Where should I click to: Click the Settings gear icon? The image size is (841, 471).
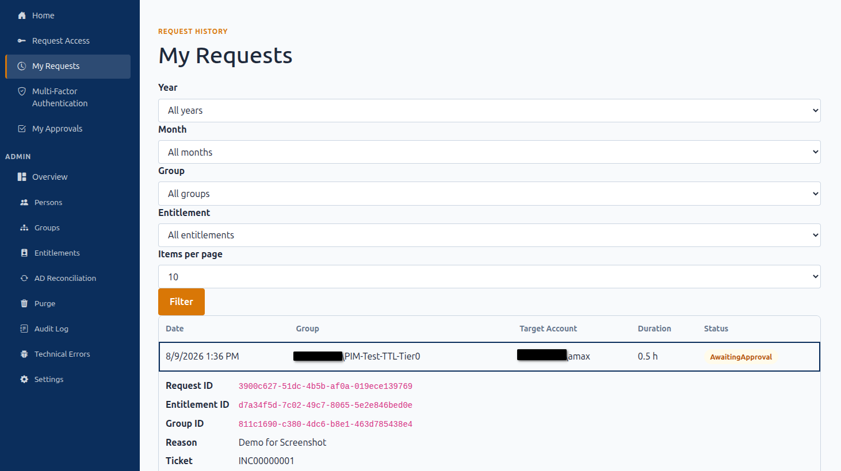(x=24, y=379)
